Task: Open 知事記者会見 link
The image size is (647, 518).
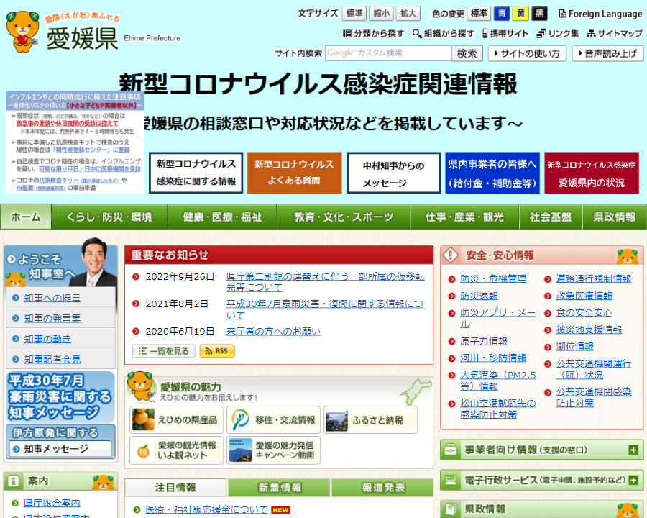Action: [52, 360]
